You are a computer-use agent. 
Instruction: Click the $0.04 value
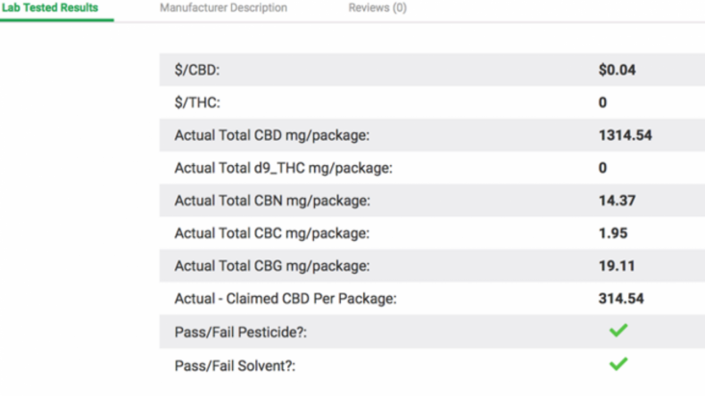(x=617, y=70)
